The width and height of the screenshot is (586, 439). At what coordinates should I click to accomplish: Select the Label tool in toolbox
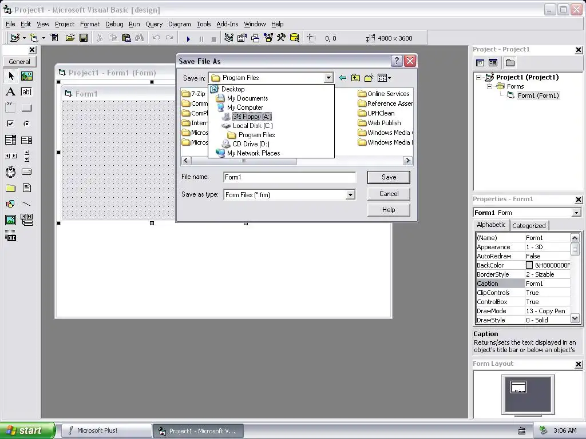coord(11,92)
